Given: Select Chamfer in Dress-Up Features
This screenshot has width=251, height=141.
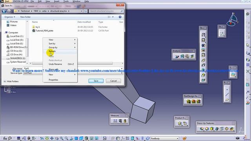Looking at the screenshot, I should pos(207,129).
